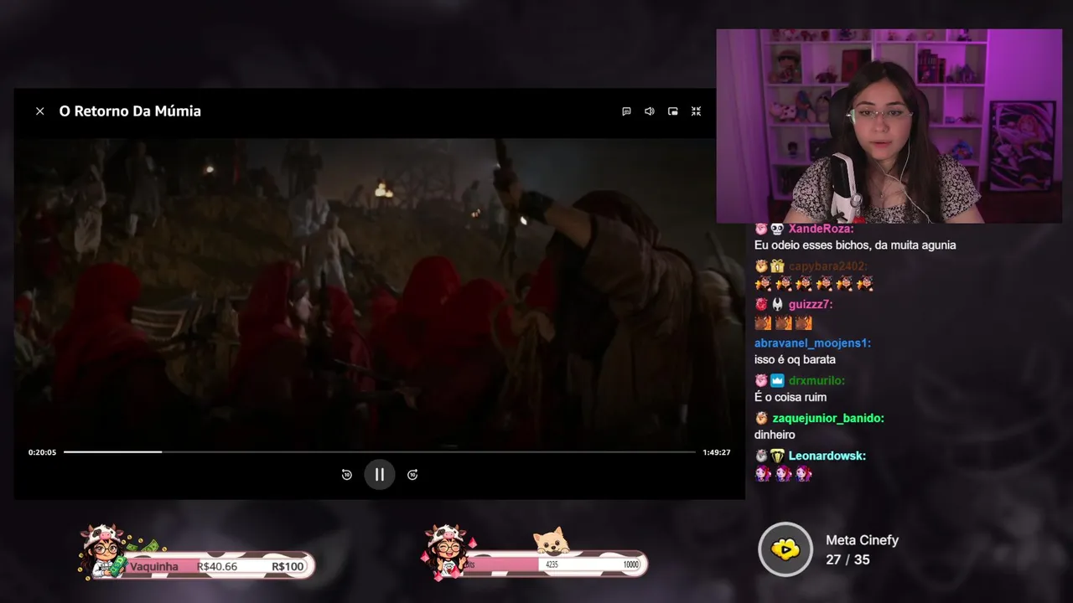
Task: Open drxmurilo's chat username
Action: [x=816, y=380]
